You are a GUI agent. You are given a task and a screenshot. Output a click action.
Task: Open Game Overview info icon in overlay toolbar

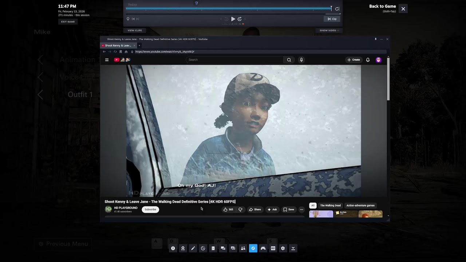click(173, 248)
